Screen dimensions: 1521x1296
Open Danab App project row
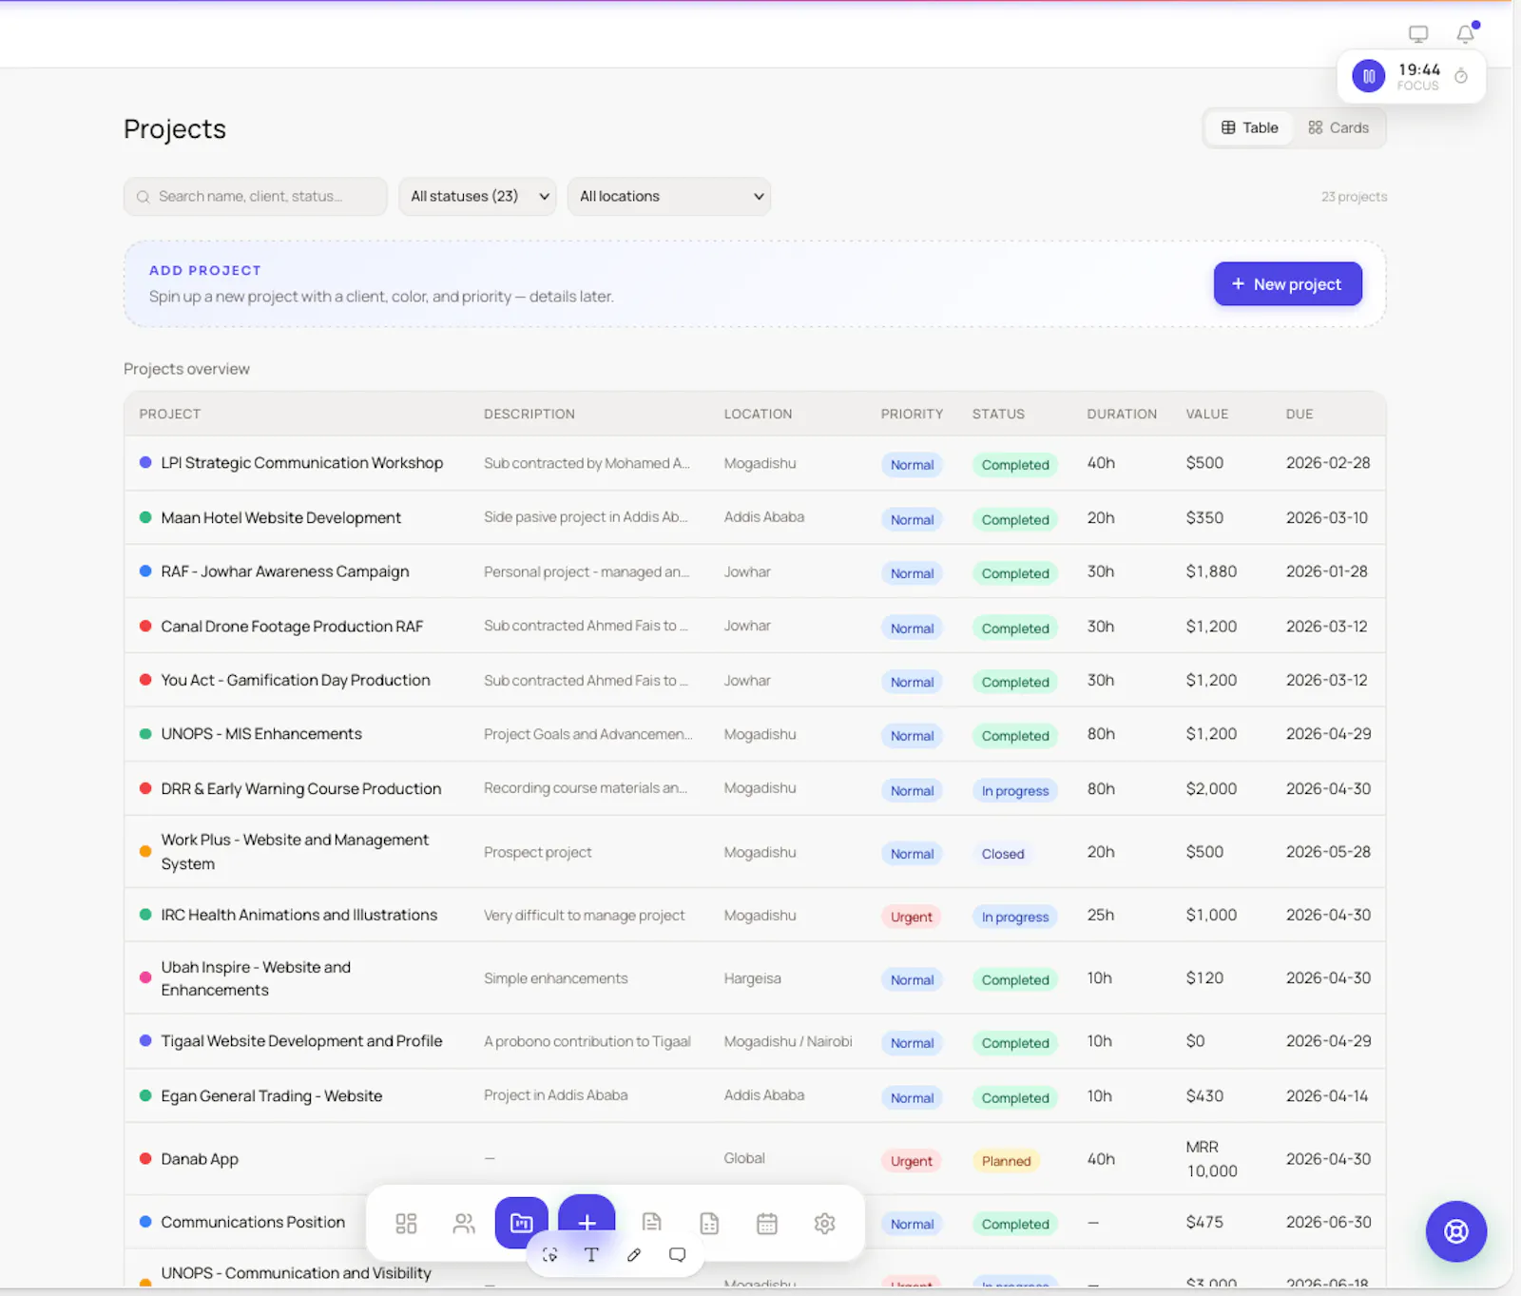(x=755, y=1158)
